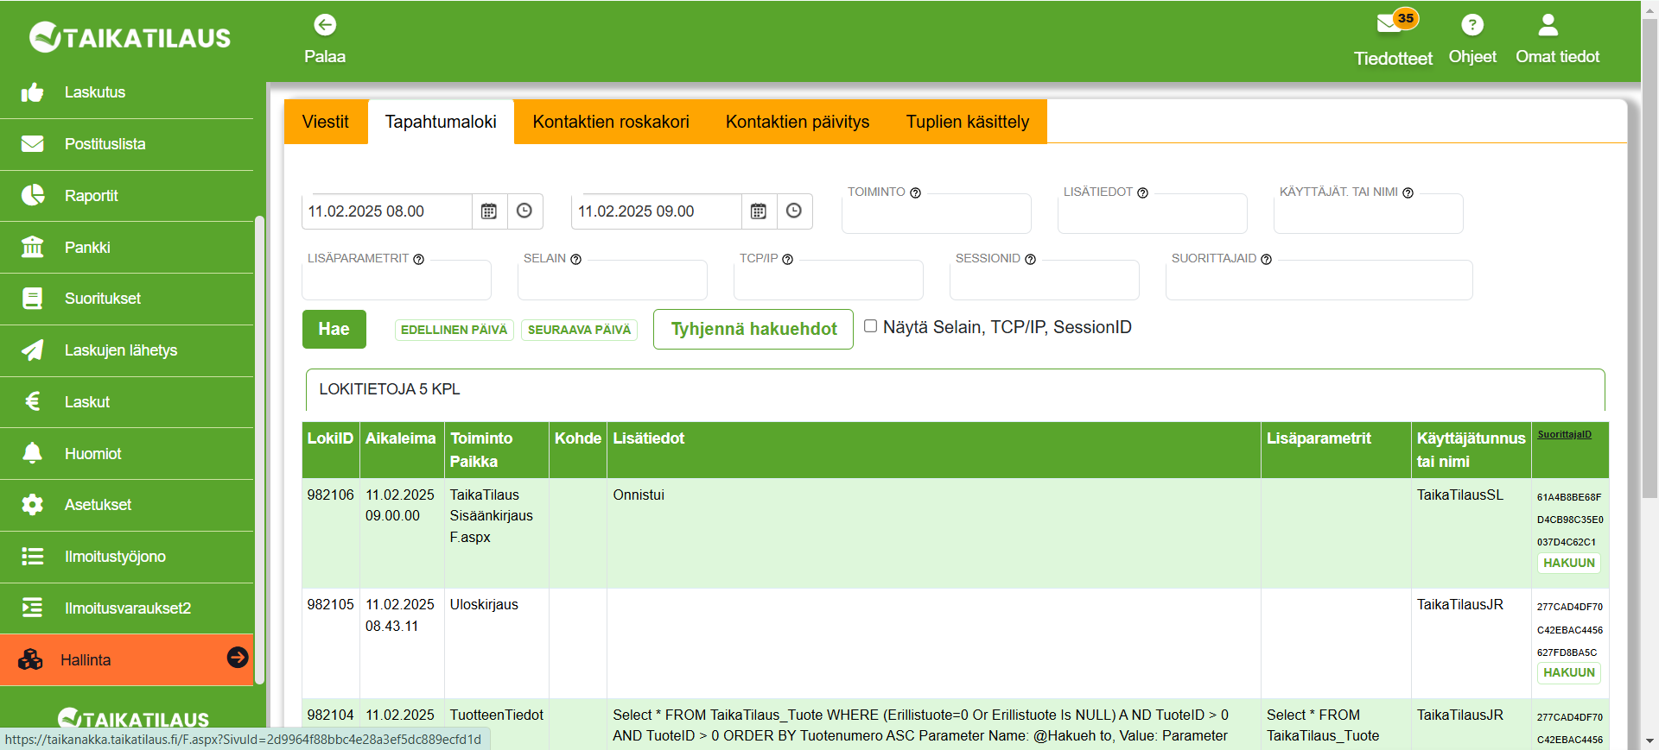Image resolution: width=1659 pixels, height=750 pixels.
Task: Switch to the Viestit tab
Action: [326, 122]
